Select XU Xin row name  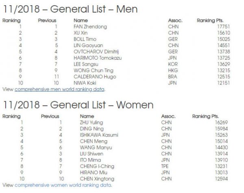click(81, 33)
